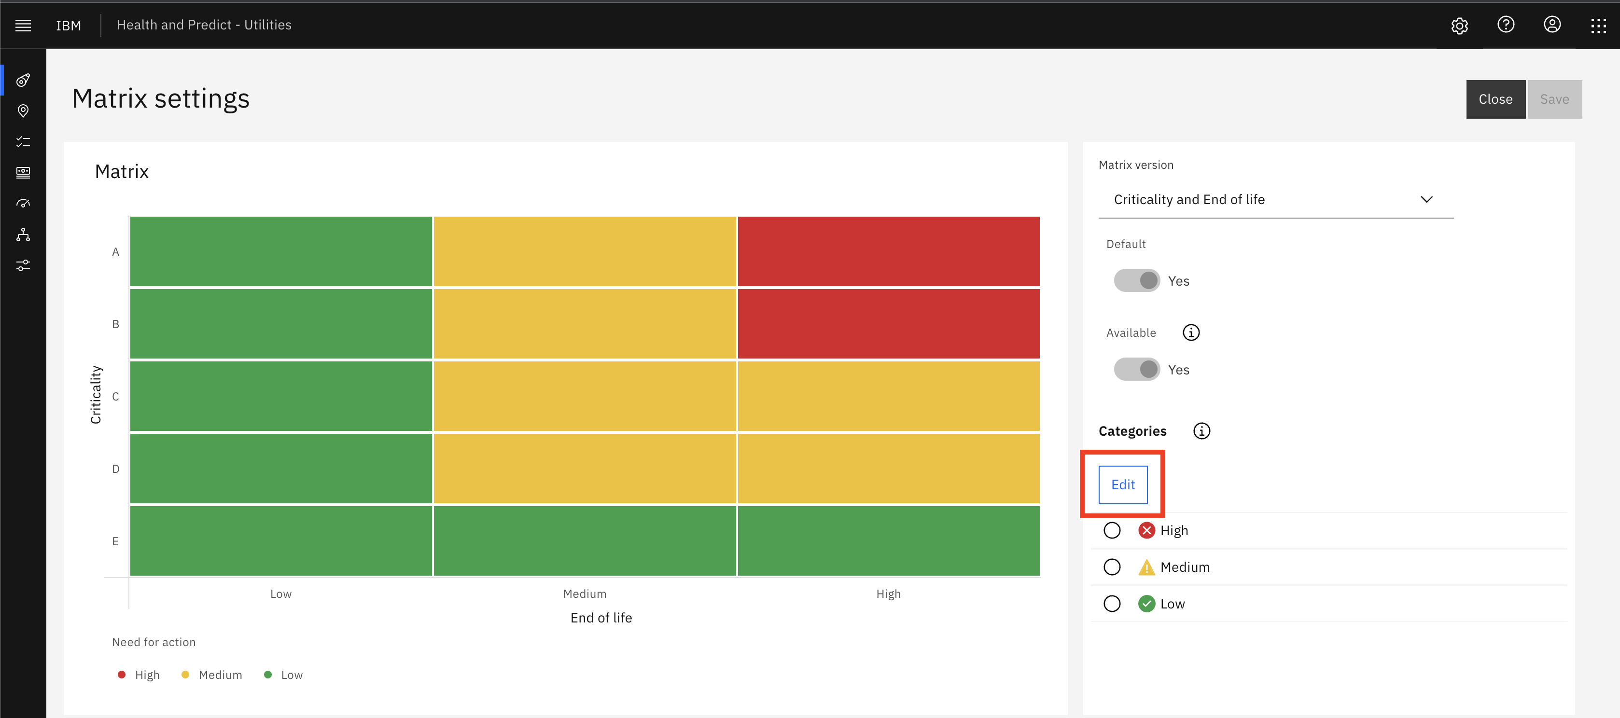Click the Low label on End of life axis
Viewport: 1620px width, 718px height.
[280, 594]
